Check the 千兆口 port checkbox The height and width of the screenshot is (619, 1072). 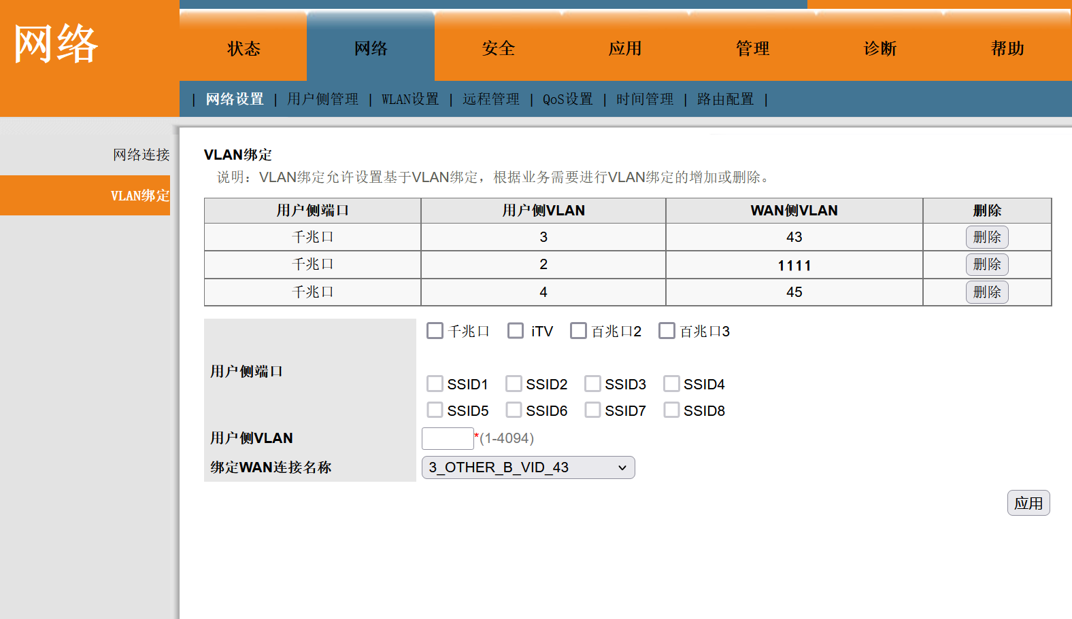click(x=435, y=331)
